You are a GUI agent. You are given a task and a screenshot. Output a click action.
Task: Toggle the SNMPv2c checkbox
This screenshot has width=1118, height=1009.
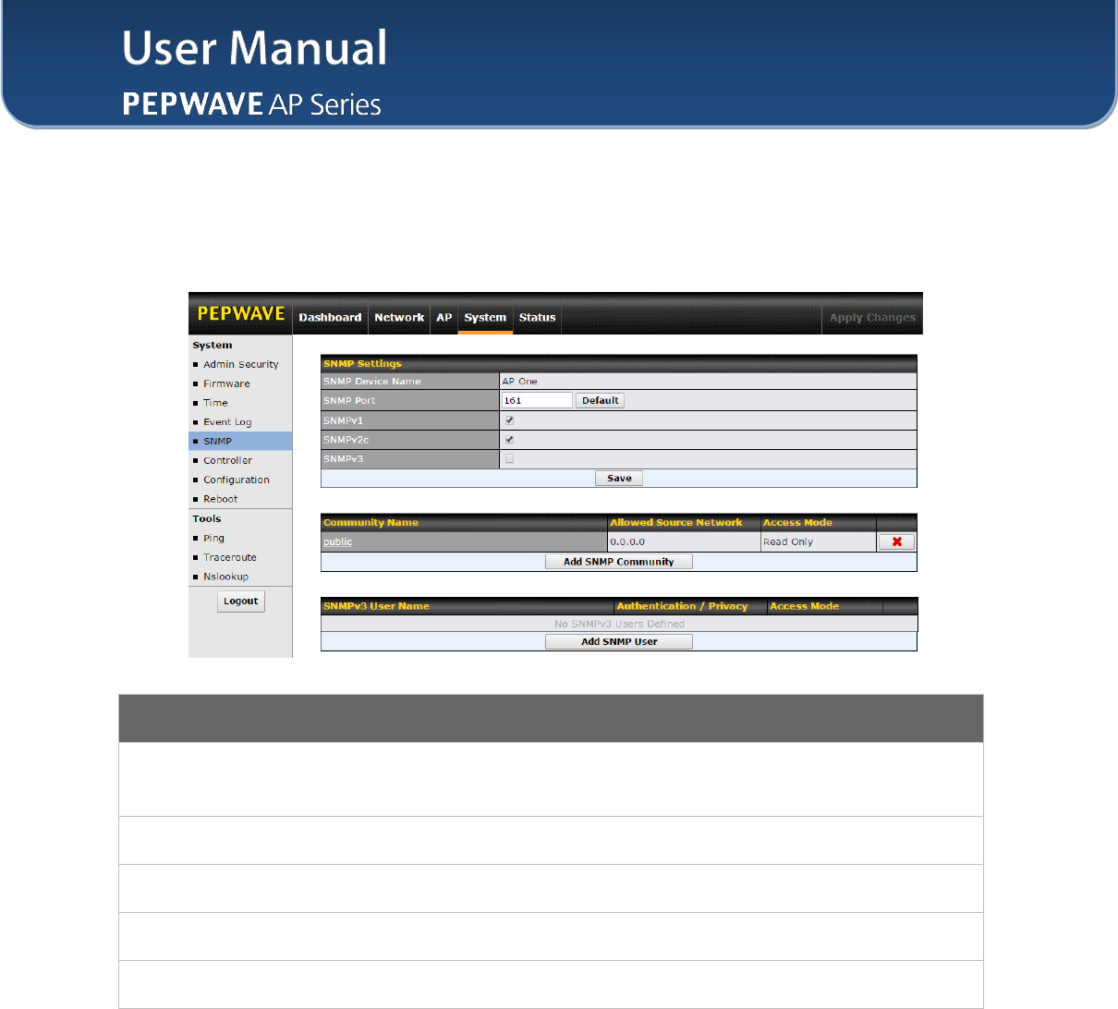[509, 440]
